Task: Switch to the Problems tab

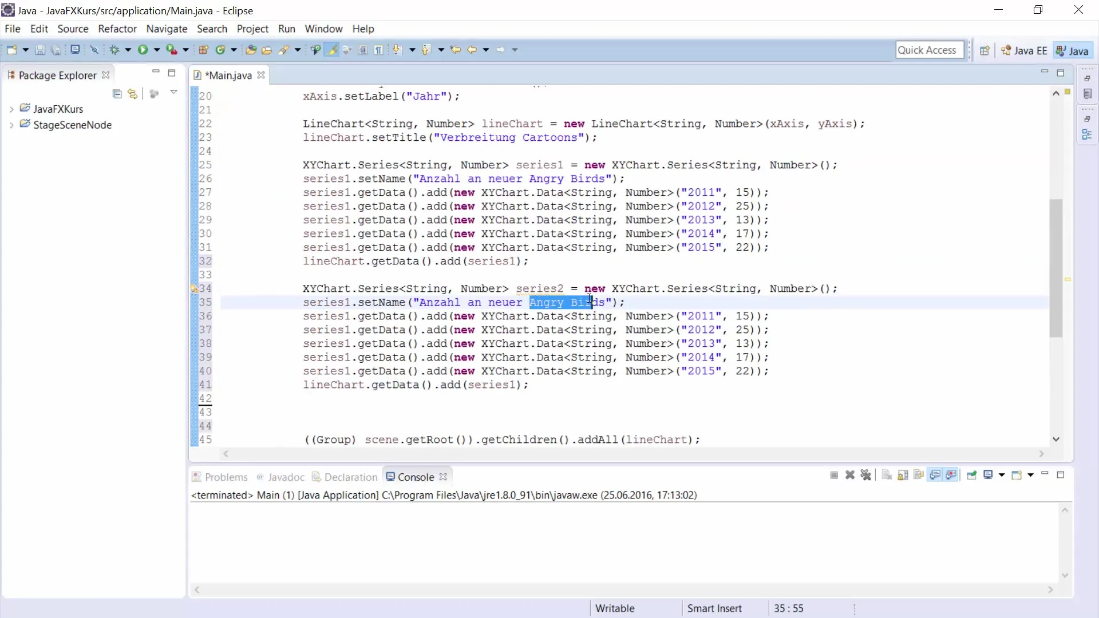Action: click(220, 477)
